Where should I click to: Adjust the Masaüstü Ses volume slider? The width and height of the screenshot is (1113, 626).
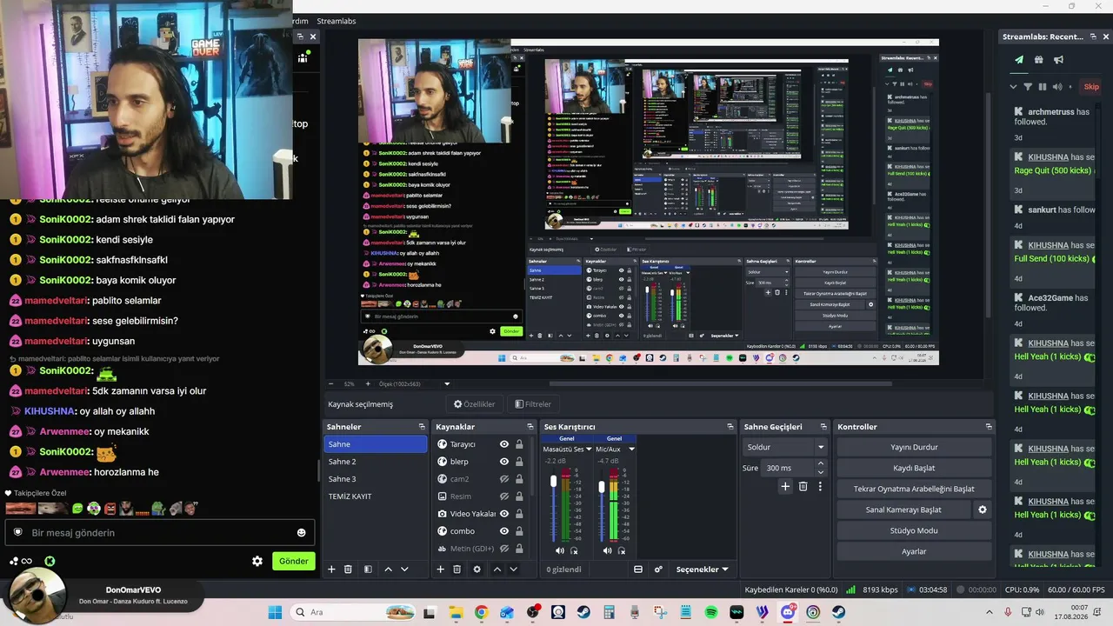coord(553,481)
